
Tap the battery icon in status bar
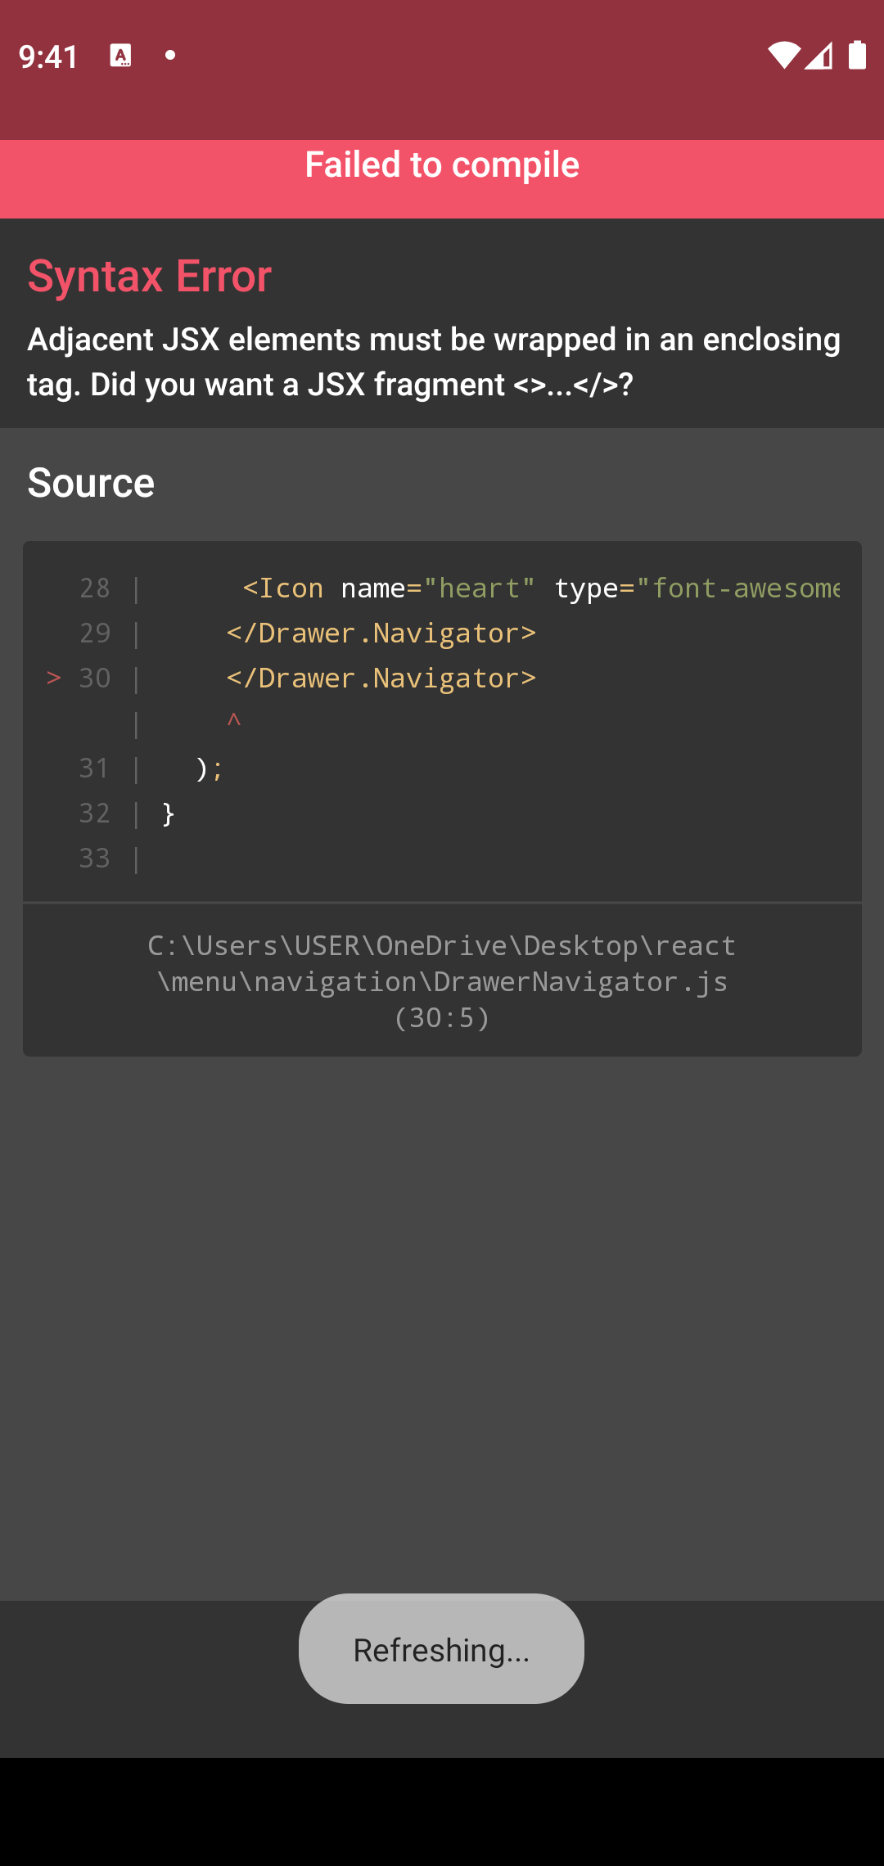[x=857, y=56]
